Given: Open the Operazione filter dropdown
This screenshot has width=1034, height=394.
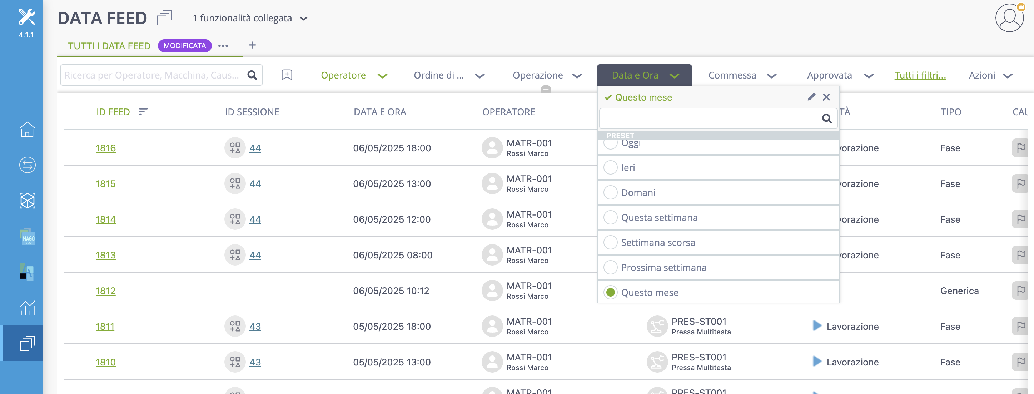Looking at the screenshot, I should tap(547, 75).
